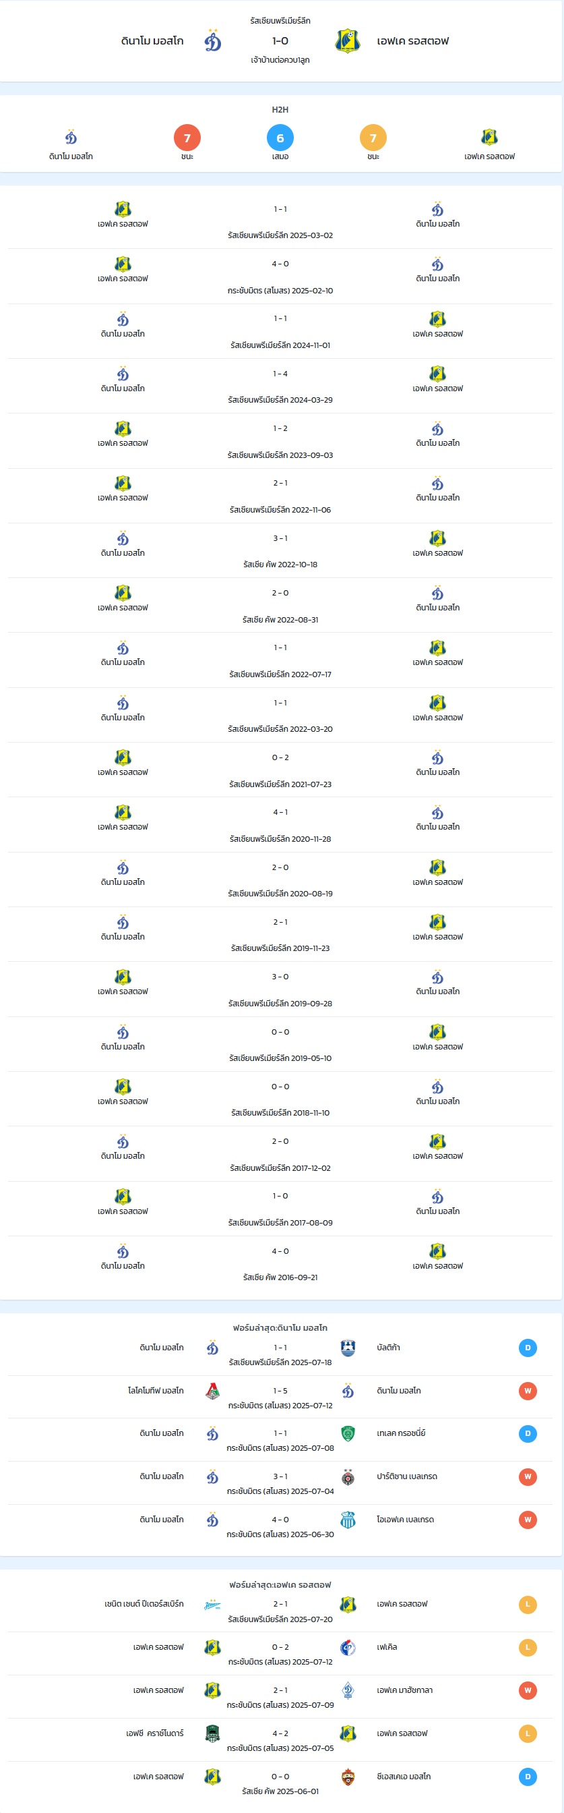Image resolution: width=564 pixels, height=1813 pixels.
Task: Open the Russian Cup match 2022-10-18
Action: tap(280, 550)
